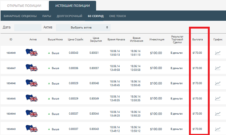Click start time 13:49:58
Image resolution: width=226 pixels, height=135 pixels.
coord(115,70)
